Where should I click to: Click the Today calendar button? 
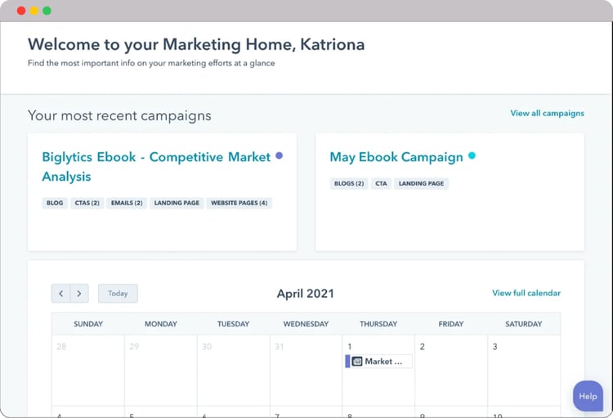pos(118,294)
